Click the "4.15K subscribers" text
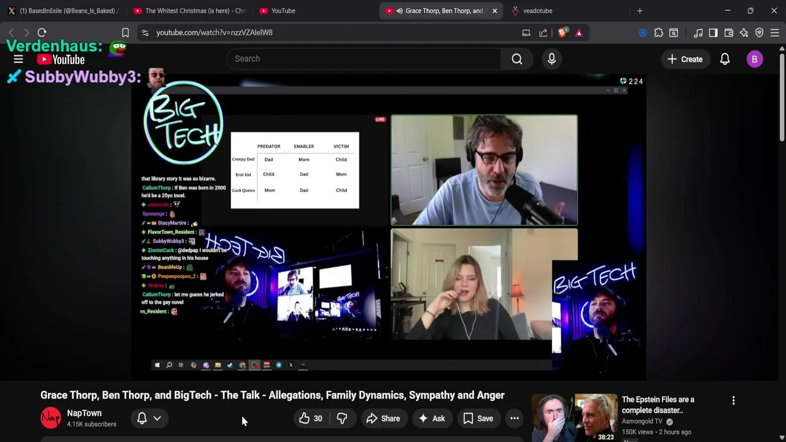The height and width of the screenshot is (442, 786). pyautogui.click(x=91, y=424)
